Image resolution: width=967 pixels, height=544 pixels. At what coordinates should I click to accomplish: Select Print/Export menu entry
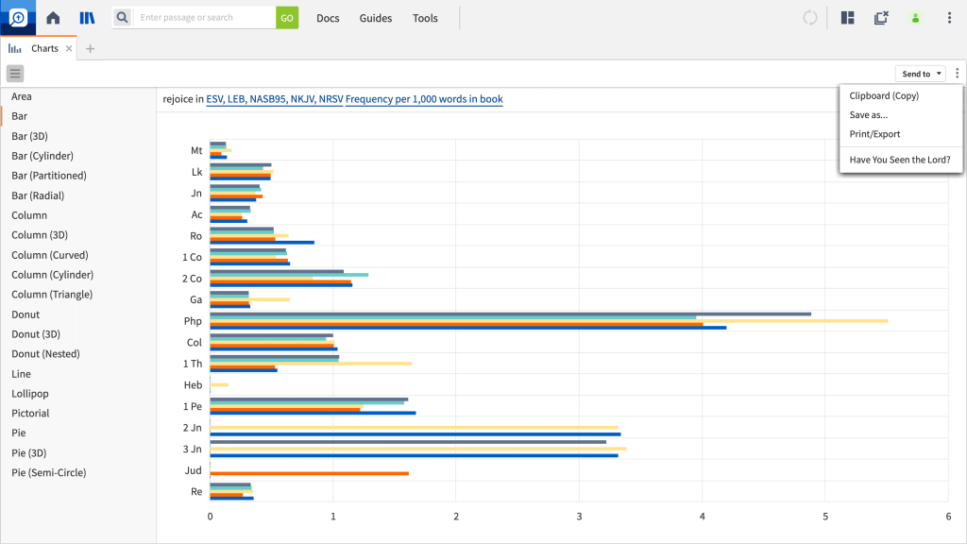coord(874,134)
